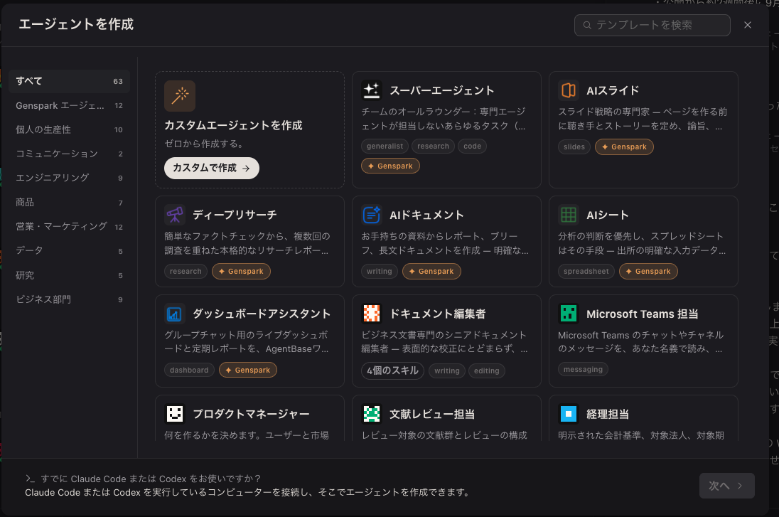The height and width of the screenshot is (517, 779).
Task: Click the generalist tag
Action: coord(385,146)
